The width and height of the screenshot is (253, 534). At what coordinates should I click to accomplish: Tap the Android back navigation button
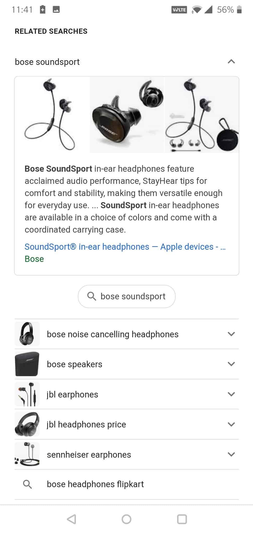pos(71,519)
